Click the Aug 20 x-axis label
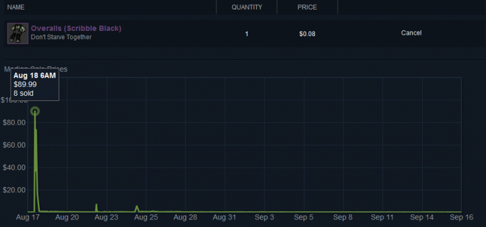 point(67,218)
